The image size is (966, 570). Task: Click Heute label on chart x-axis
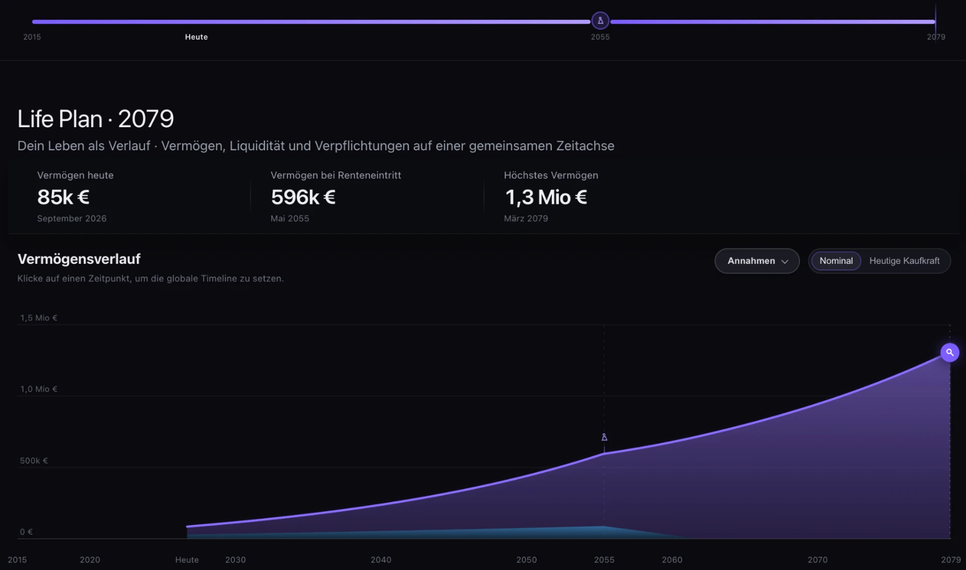point(187,559)
